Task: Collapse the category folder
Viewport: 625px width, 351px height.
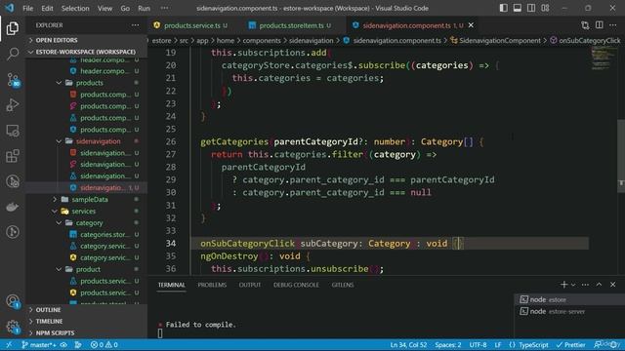Action: pos(89,223)
